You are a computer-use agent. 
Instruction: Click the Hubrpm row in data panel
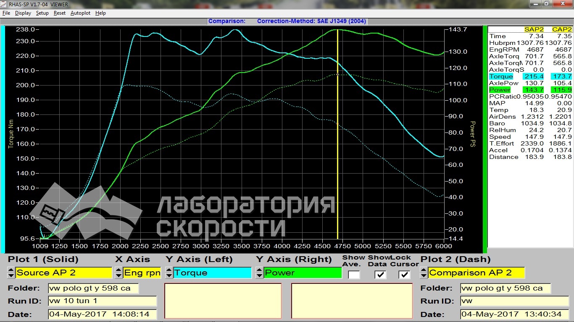(x=530, y=43)
